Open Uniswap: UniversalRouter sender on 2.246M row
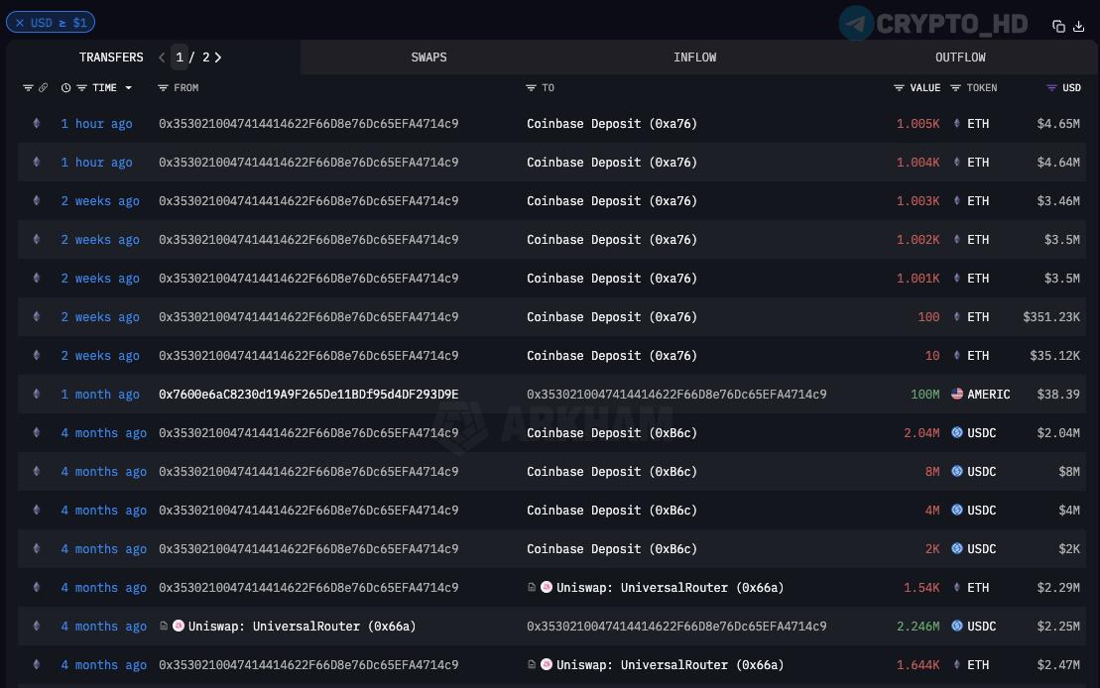 coord(302,626)
